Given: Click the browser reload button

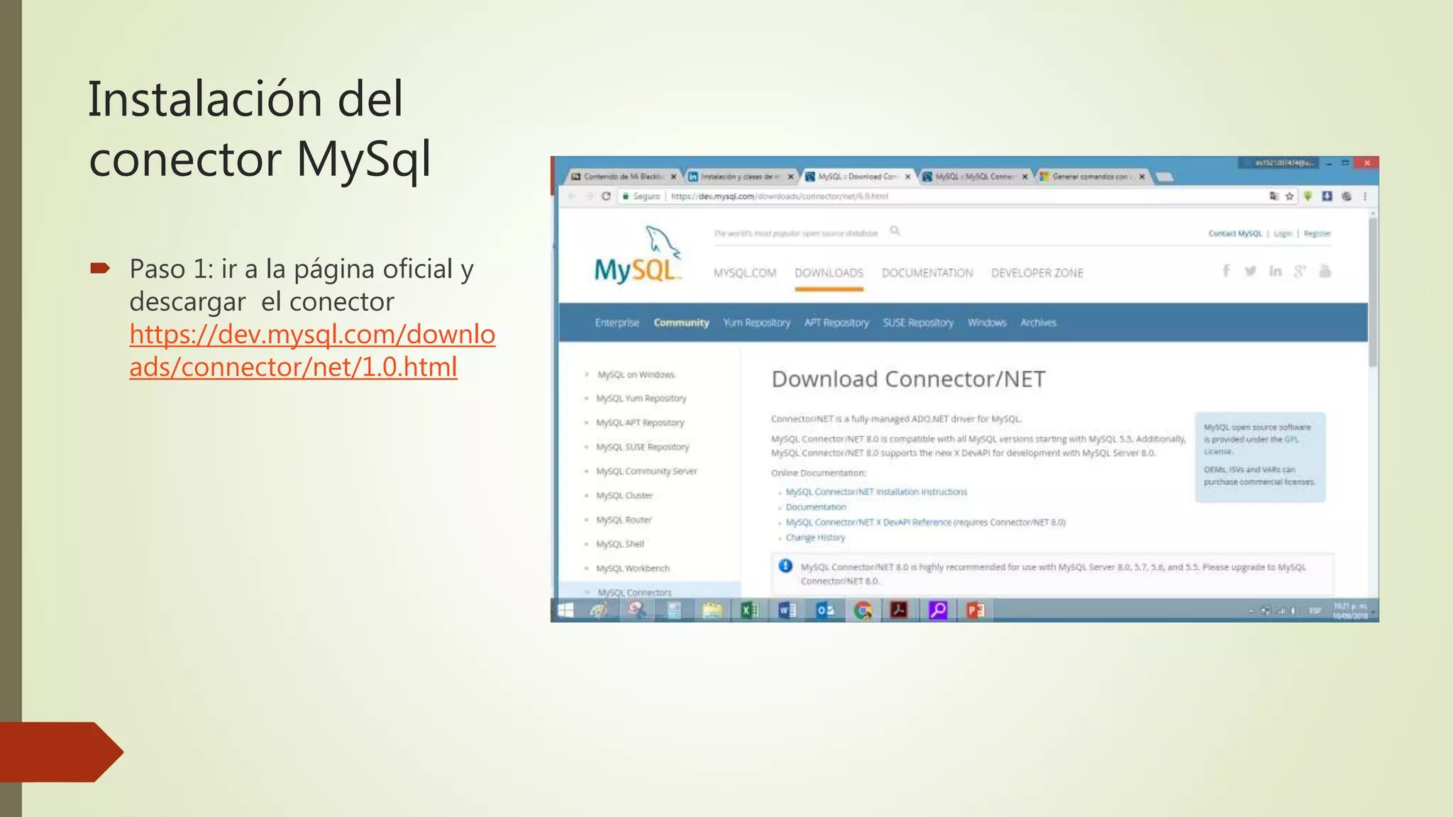Looking at the screenshot, I should click(606, 196).
